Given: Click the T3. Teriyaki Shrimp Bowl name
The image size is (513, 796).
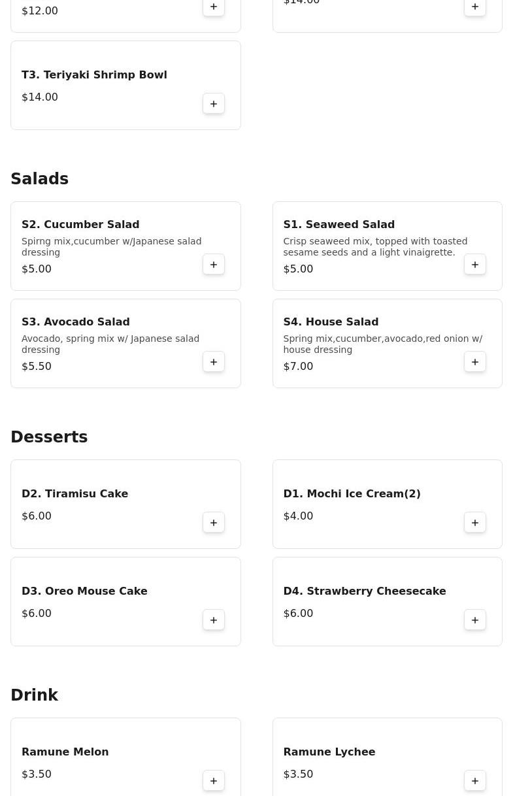Looking at the screenshot, I should point(94,75).
